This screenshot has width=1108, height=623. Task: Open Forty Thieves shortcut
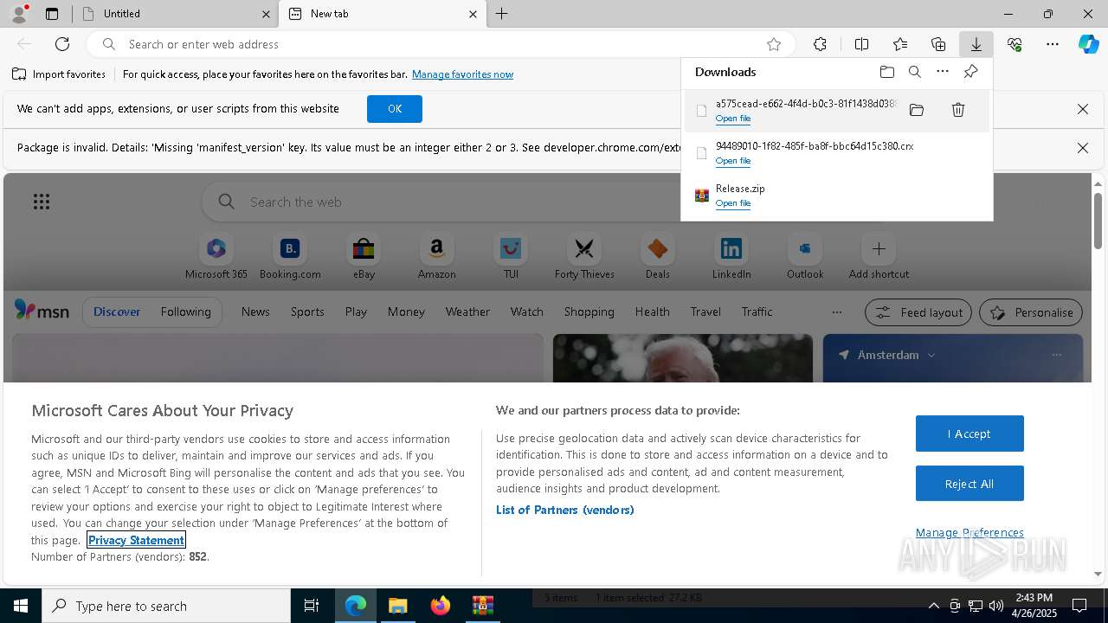pyautogui.click(x=584, y=257)
